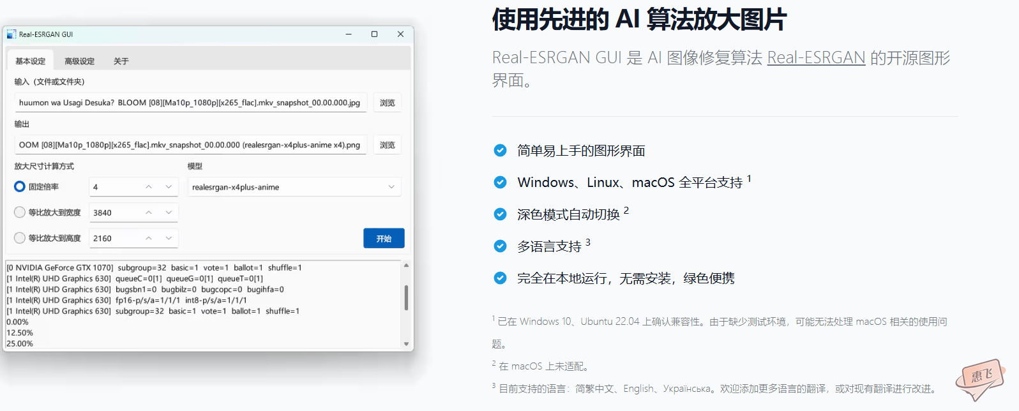This screenshot has width=1019, height=411.
Task: Open the 高级设定 tab
Action: coord(79,61)
